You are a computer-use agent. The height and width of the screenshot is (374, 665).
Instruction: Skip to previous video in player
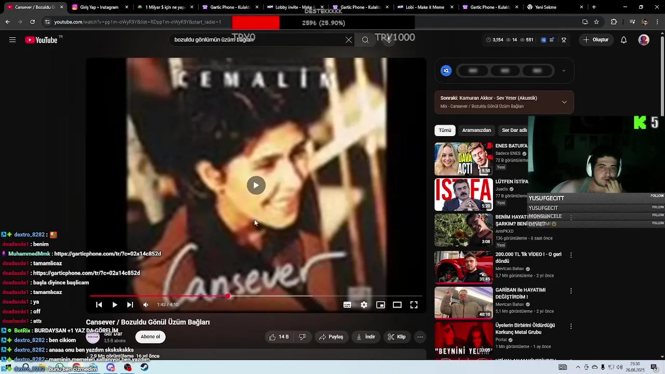click(x=99, y=305)
